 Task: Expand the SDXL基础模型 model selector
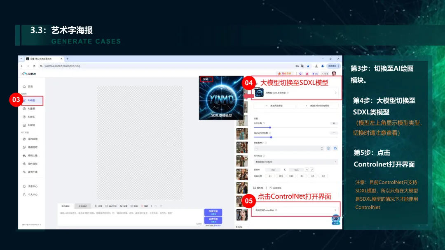coord(296,93)
